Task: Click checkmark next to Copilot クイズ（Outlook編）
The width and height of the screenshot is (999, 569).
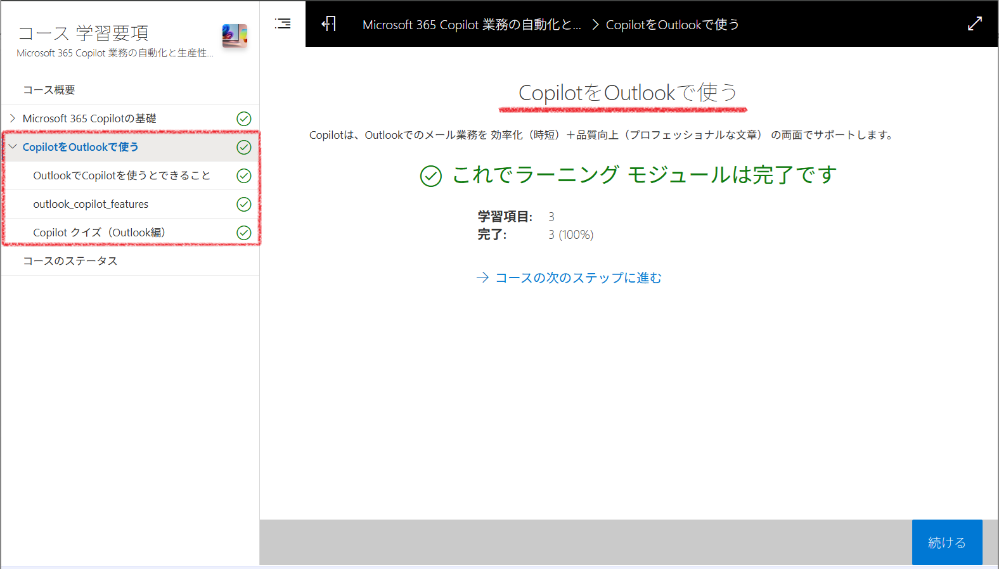Action: pyautogui.click(x=244, y=233)
